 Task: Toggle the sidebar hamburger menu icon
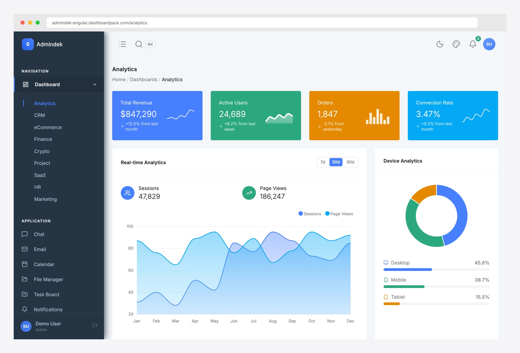[x=122, y=44]
